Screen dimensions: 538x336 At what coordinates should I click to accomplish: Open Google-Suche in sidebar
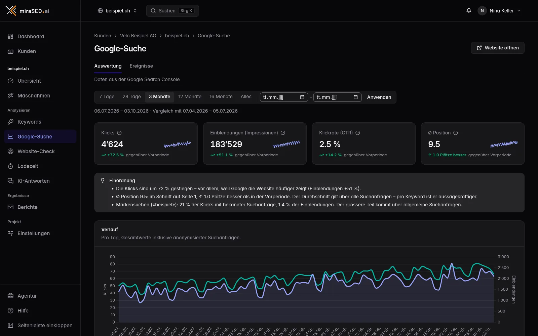click(40, 136)
